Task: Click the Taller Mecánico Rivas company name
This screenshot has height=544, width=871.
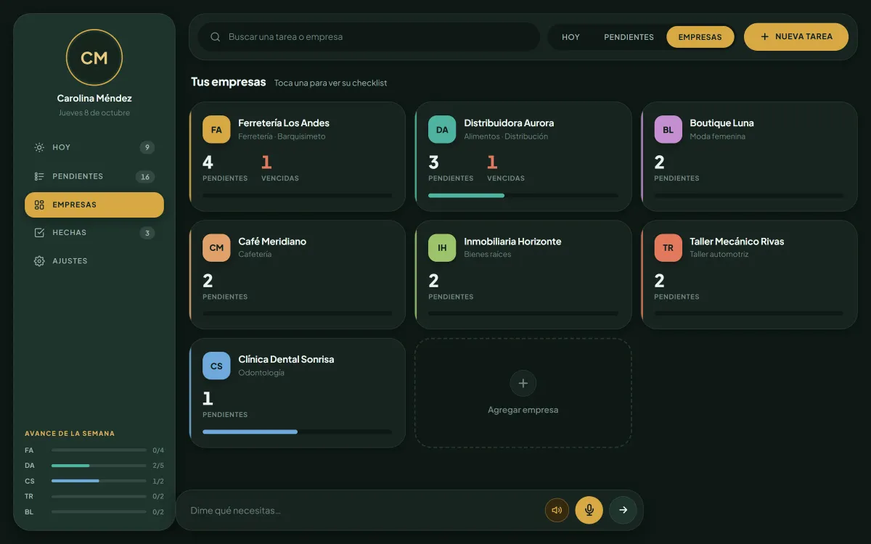Action: (737, 242)
